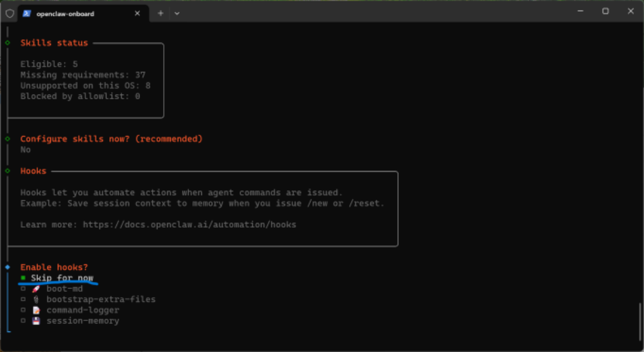
Task: Toggle the bootstrap-extra-files checkbox
Action: click(23, 299)
